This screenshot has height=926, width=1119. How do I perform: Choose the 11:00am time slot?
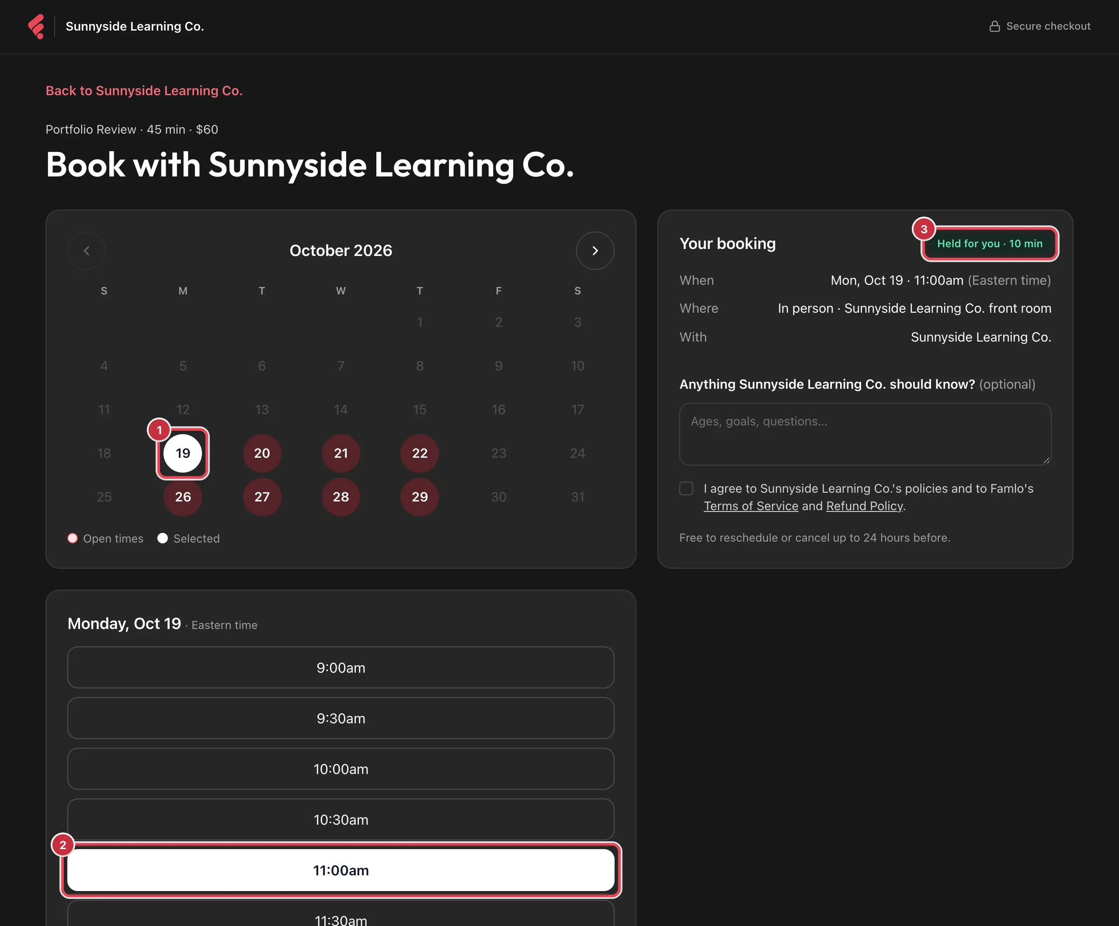tap(341, 870)
